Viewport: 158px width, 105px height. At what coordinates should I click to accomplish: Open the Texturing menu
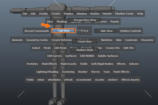tap(68, 72)
